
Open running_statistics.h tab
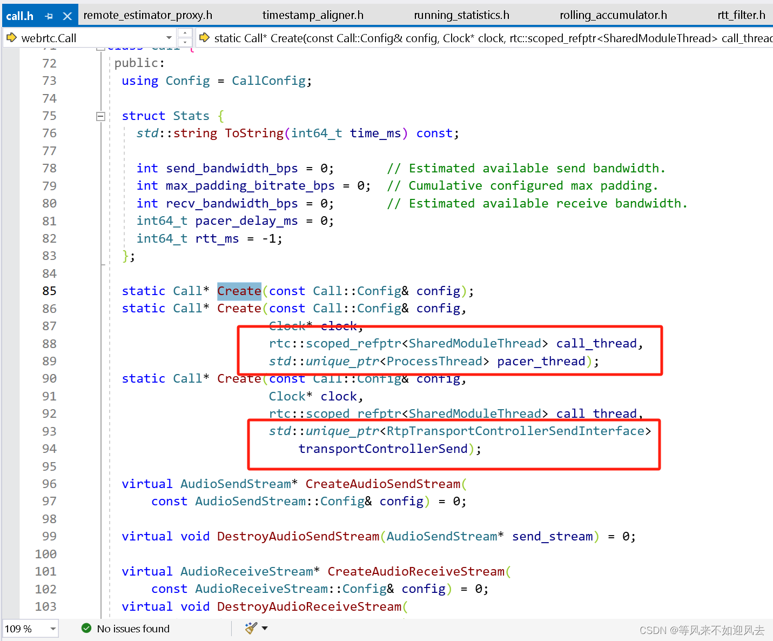click(461, 15)
